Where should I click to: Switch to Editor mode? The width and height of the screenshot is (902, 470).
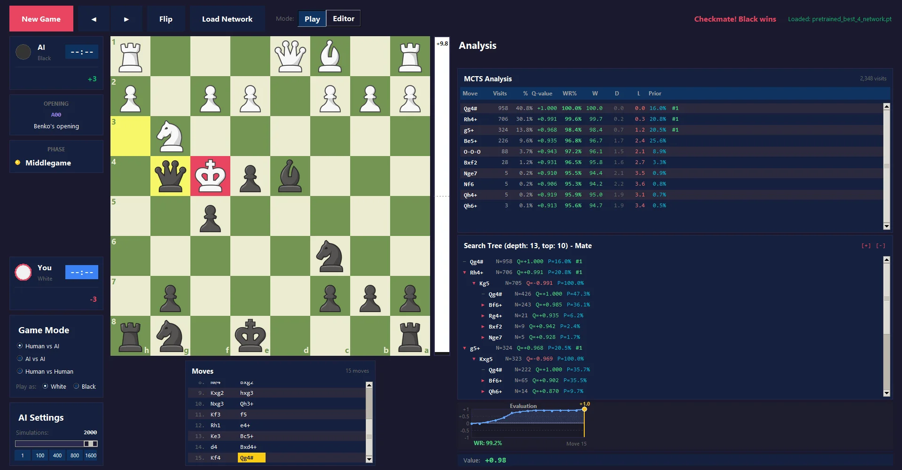344,18
